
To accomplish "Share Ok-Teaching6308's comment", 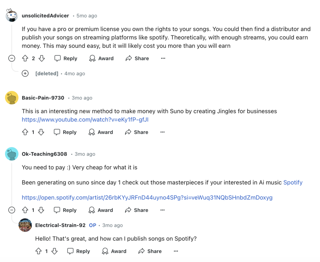I will coord(137,210).
